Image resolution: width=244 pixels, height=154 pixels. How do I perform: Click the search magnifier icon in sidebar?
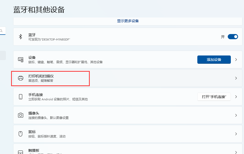(x=2, y=31)
